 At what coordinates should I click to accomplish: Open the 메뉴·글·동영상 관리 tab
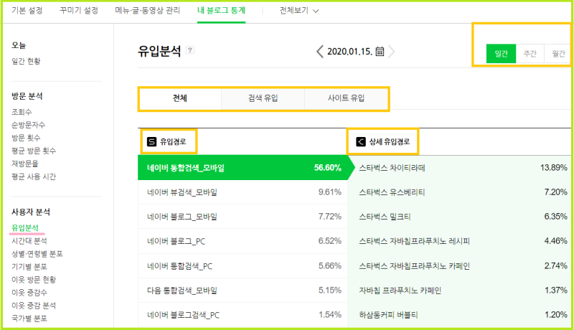(148, 11)
